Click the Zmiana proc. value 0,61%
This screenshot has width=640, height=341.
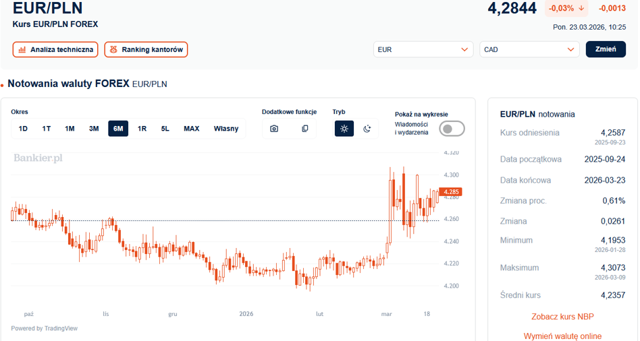(614, 201)
